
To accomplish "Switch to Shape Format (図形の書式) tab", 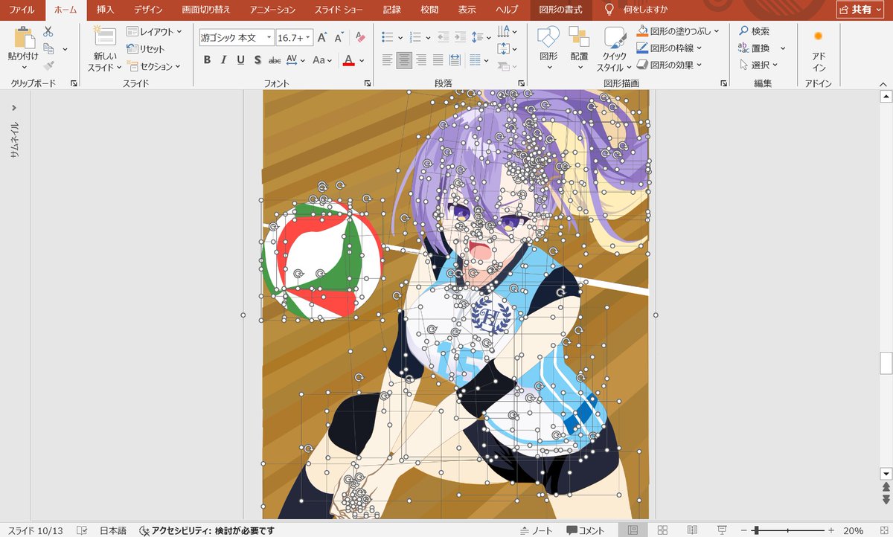I will tap(562, 10).
